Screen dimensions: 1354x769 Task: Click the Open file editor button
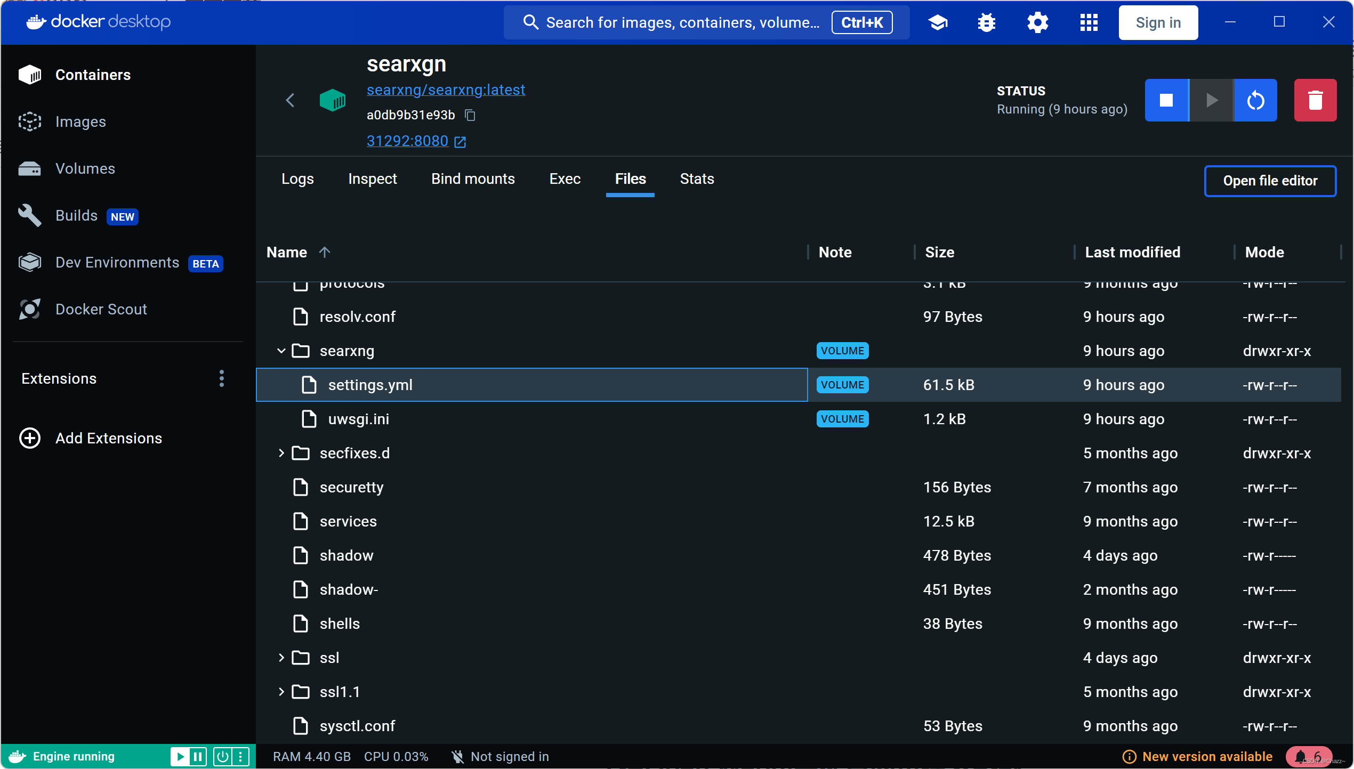click(x=1270, y=181)
